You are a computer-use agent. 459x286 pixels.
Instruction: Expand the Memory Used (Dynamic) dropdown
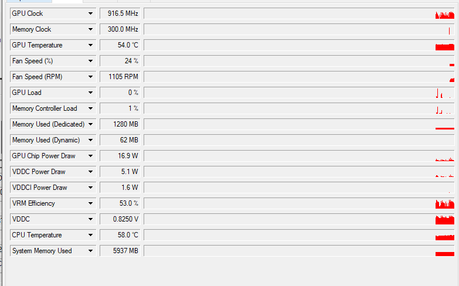pos(90,140)
